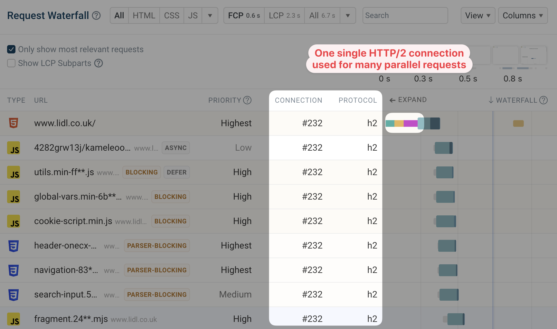Viewport: 557px width, 329px height.
Task: Click the Search input field
Action: 405,15
